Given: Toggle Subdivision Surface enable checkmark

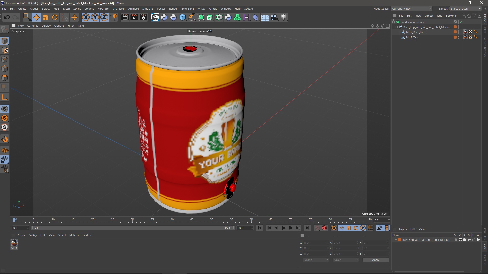Looking at the screenshot, I should click(461, 22).
